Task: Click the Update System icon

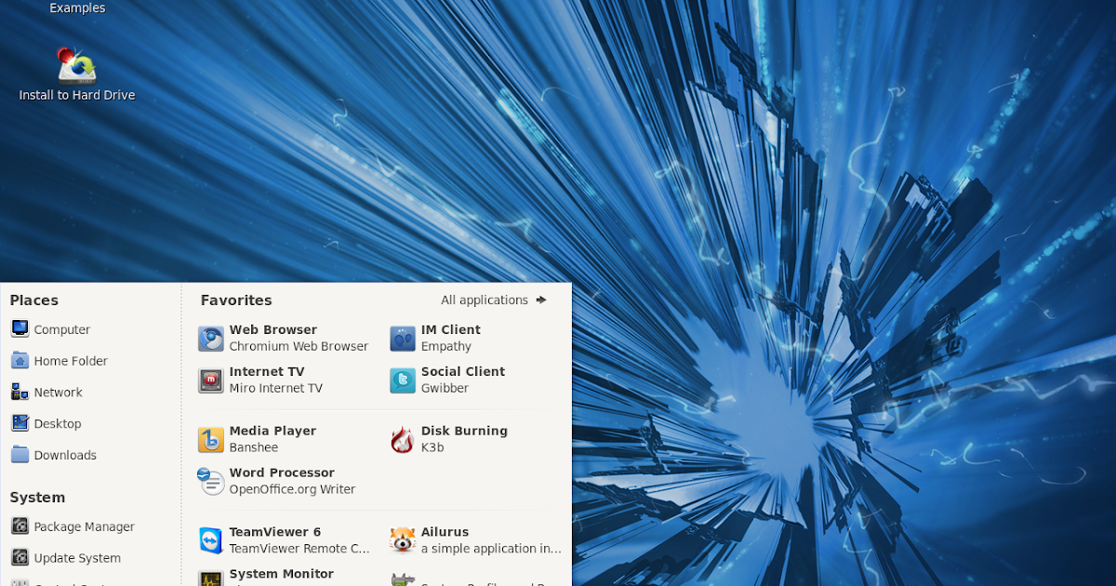Action: [x=20, y=558]
